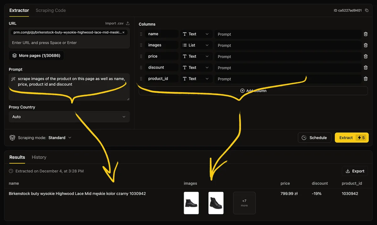Open the History tab in Results panel
This screenshot has width=377, height=225.
click(x=39, y=157)
